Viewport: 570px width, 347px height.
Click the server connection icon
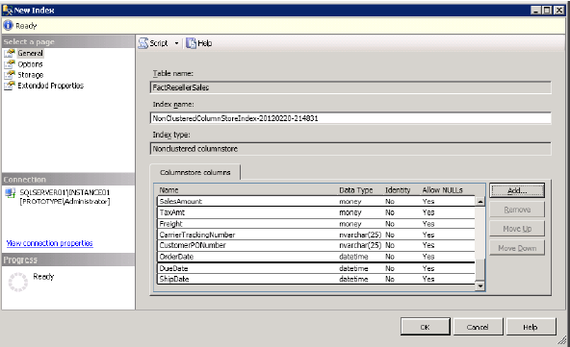11,193
